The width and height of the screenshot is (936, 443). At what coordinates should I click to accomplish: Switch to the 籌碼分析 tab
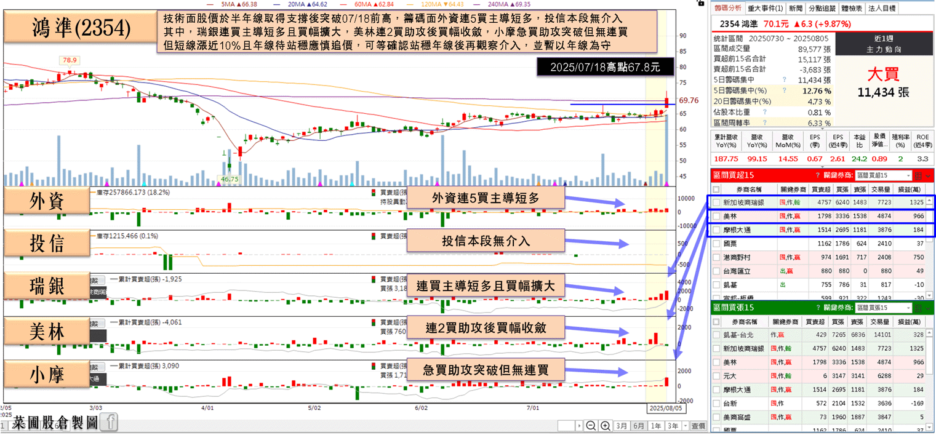[x=728, y=8]
